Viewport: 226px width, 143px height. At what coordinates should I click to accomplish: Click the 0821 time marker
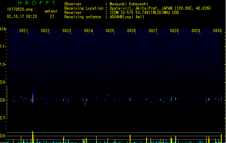(x=24, y=31)
